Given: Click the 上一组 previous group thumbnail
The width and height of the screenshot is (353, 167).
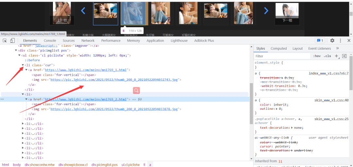Looking at the screenshot, I should coord(62,13).
